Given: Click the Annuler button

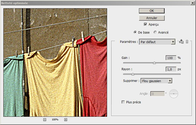Looking at the screenshot, I should point(152,18).
